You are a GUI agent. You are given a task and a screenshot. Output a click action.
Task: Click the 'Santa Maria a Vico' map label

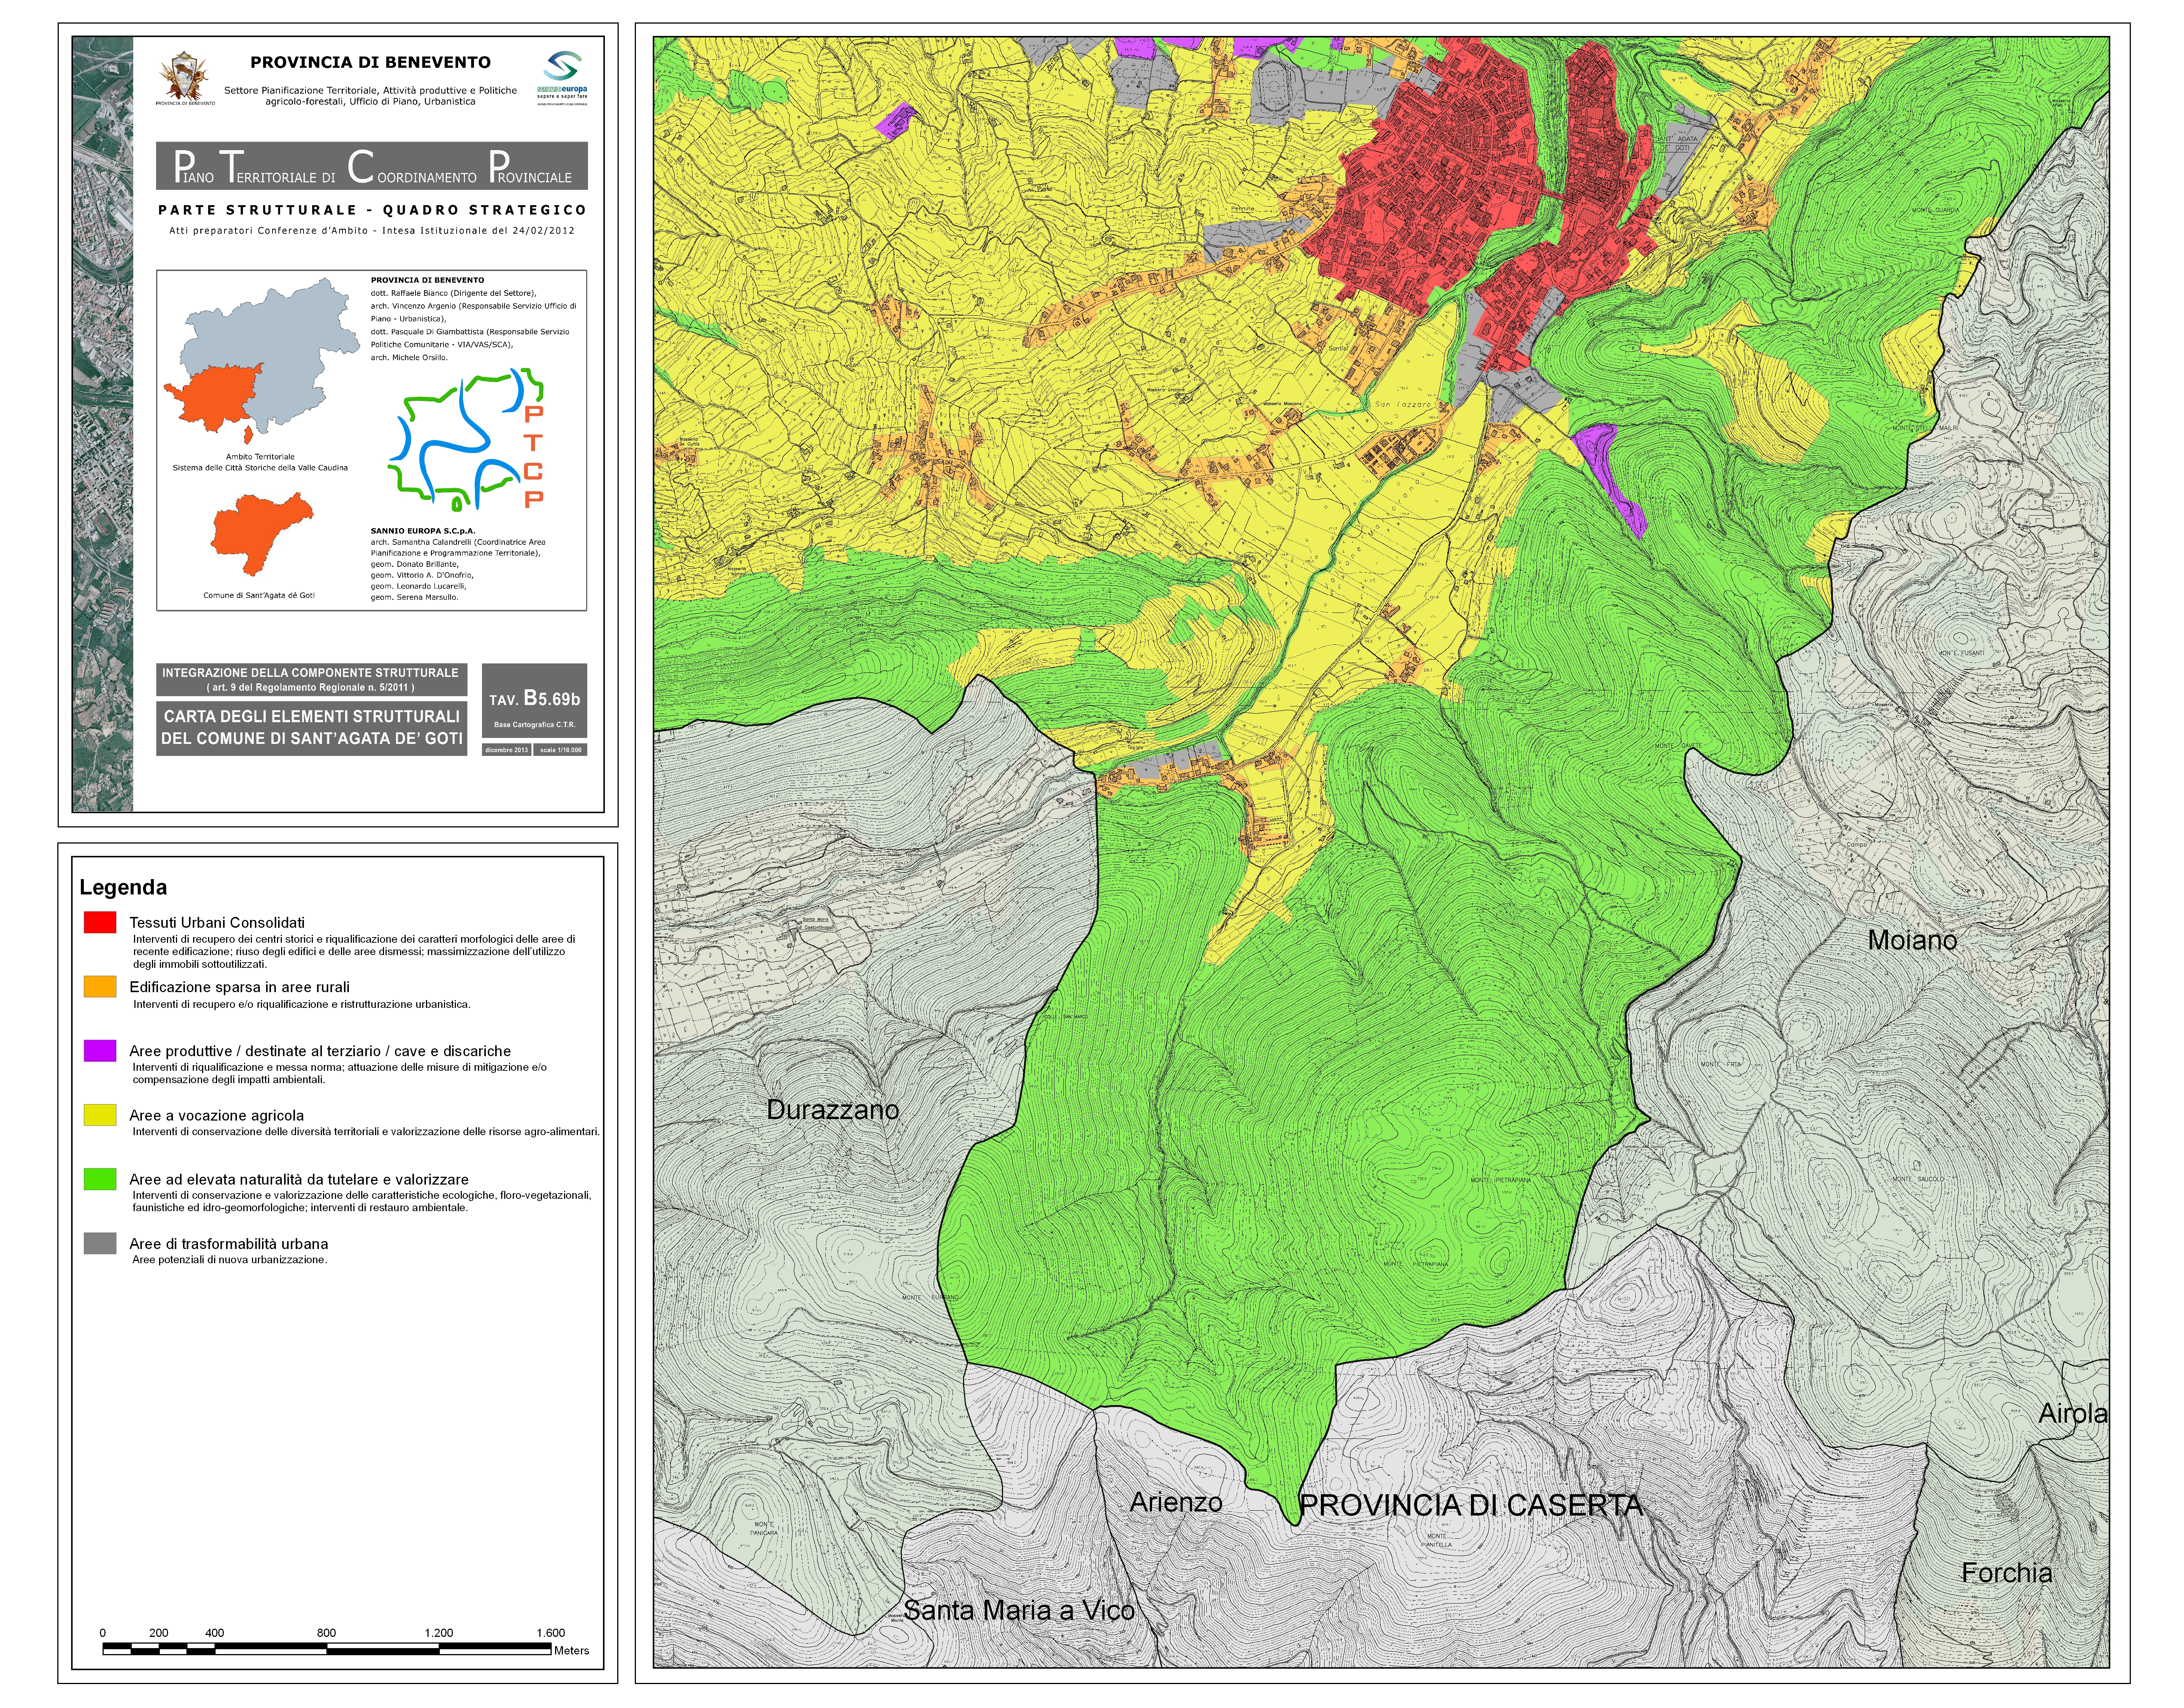1019,1610
